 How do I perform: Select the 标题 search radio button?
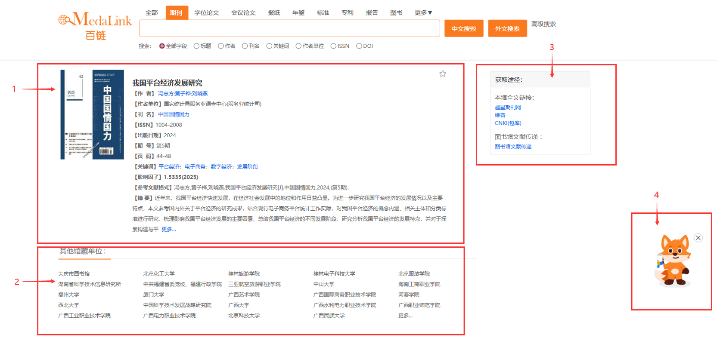(196, 46)
